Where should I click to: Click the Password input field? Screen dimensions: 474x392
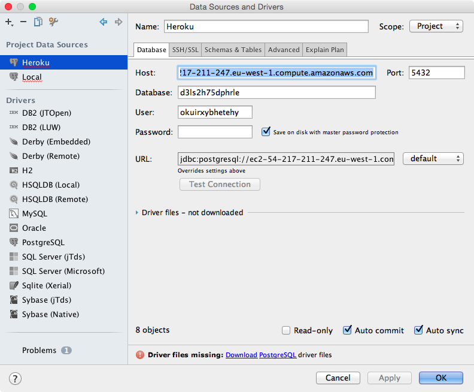click(x=215, y=132)
